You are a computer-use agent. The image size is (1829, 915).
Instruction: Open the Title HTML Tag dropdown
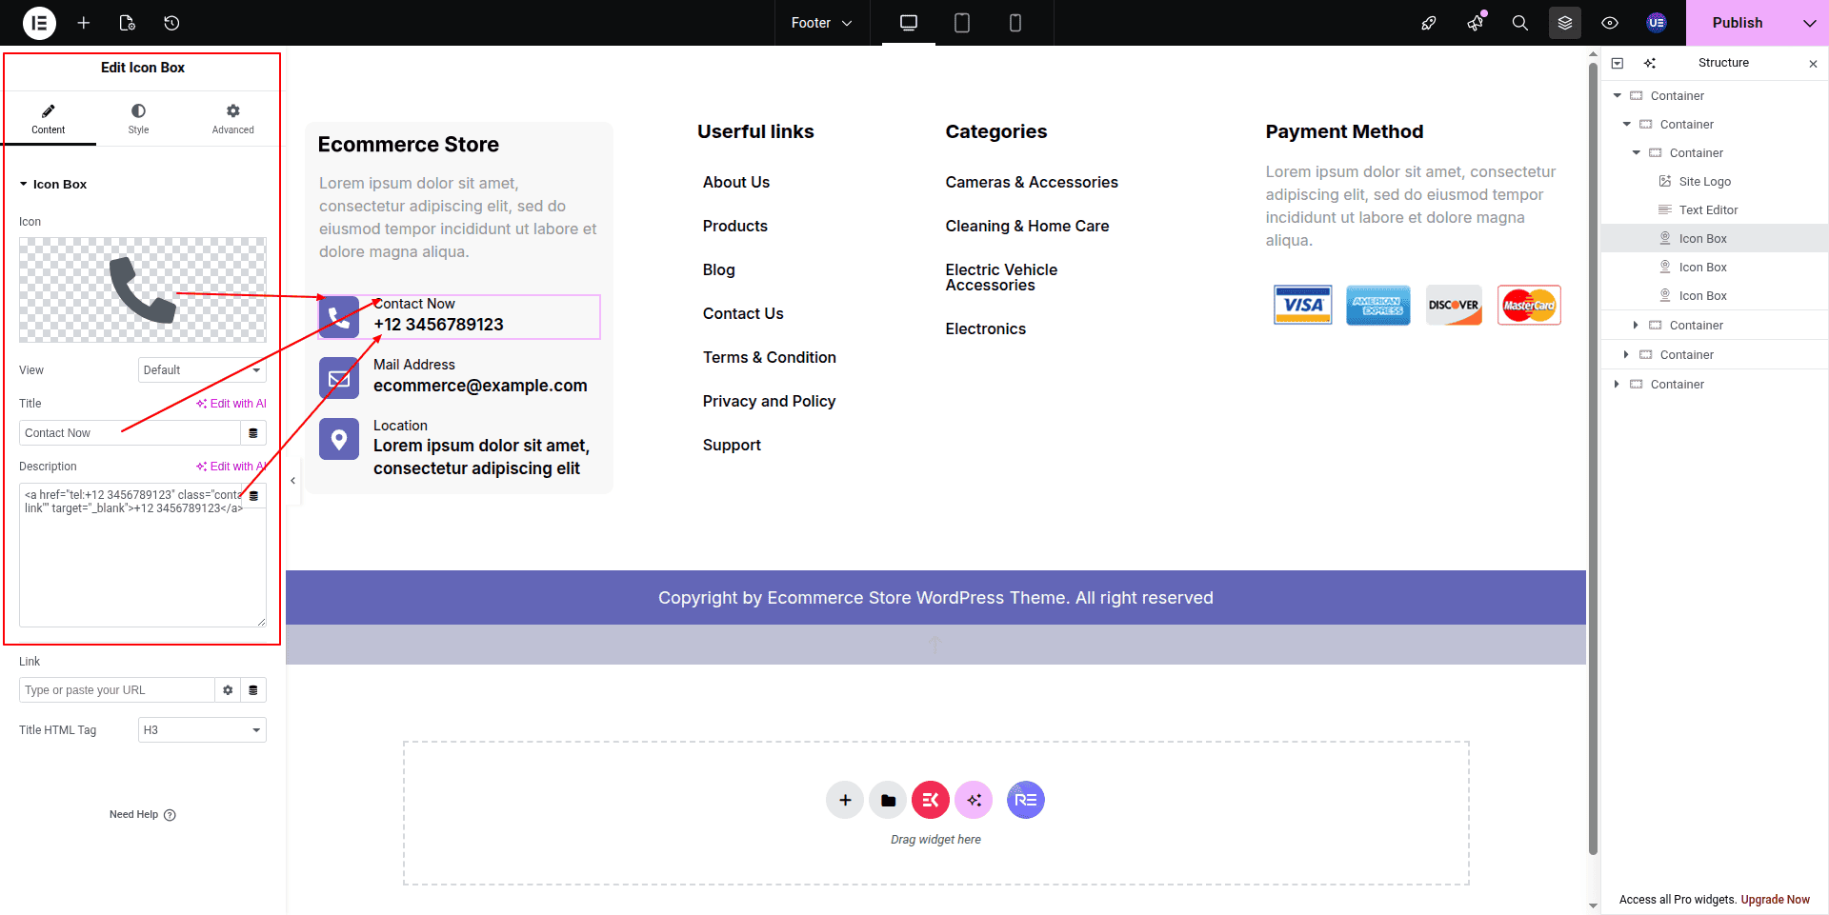click(202, 730)
